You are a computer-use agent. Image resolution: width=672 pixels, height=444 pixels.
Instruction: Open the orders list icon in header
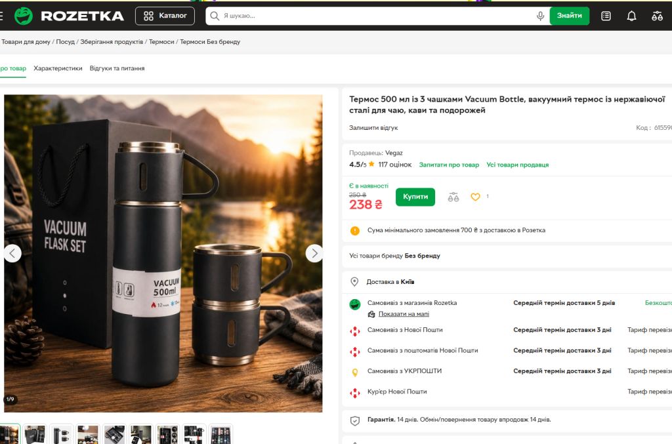(x=606, y=16)
